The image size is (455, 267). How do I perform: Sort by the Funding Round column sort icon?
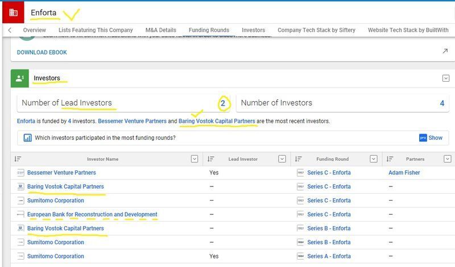298,159
